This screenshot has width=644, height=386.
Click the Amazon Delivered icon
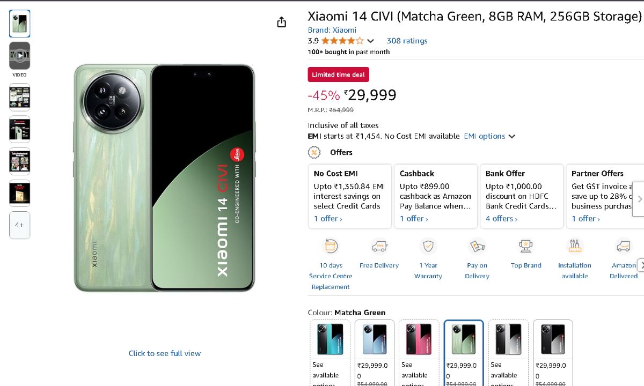tap(623, 247)
